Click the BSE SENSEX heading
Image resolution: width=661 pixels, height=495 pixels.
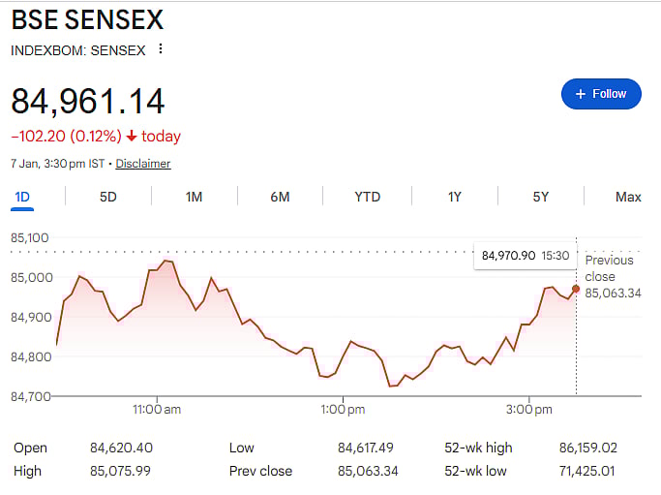pos(87,19)
